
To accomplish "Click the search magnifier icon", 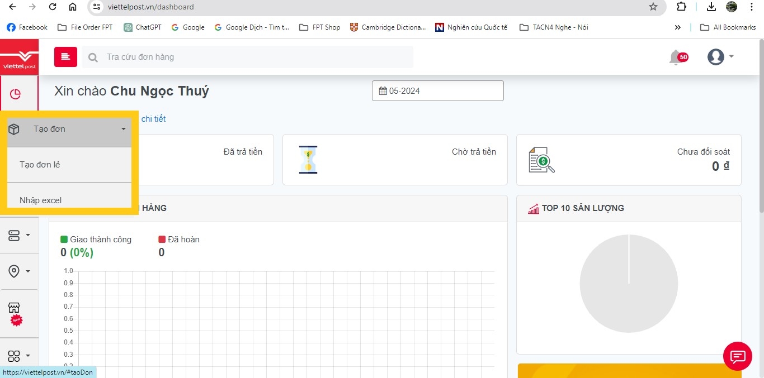I will pyautogui.click(x=93, y=57).
